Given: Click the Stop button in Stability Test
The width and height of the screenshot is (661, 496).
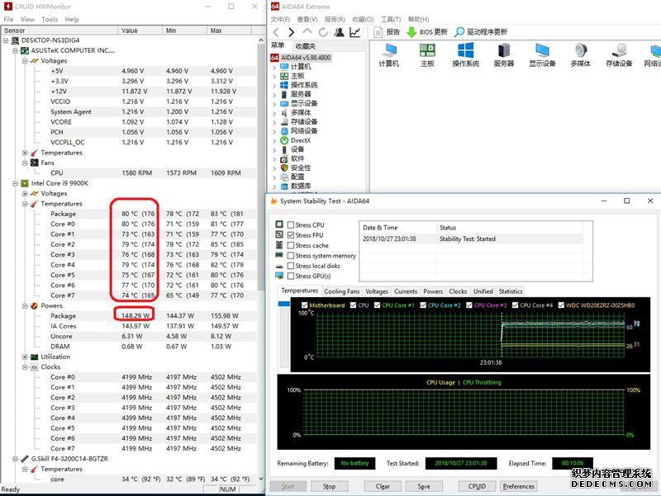Looking at the screenshot, I should click(329, 486).
